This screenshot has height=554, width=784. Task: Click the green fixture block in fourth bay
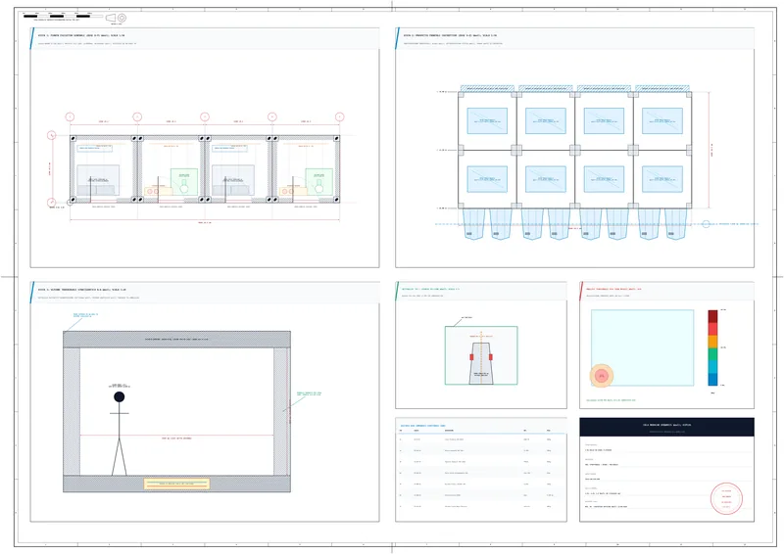[319, 182]
